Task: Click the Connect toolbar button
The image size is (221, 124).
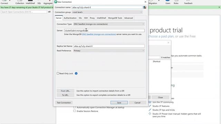Action: point(4,2)
